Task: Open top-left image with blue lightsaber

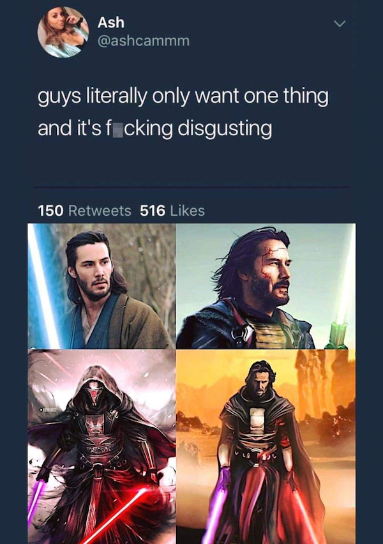Action: click(x=101, y=286)
